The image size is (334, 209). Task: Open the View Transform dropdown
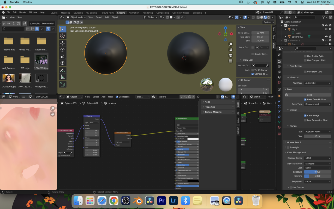(318, 164)
